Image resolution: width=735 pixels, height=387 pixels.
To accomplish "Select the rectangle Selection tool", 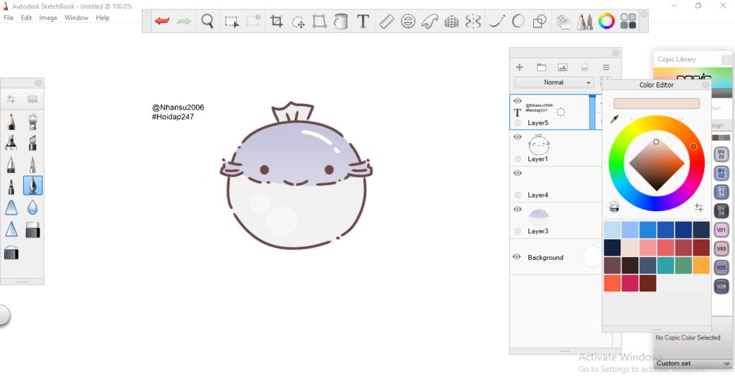I will coord(232,22).
